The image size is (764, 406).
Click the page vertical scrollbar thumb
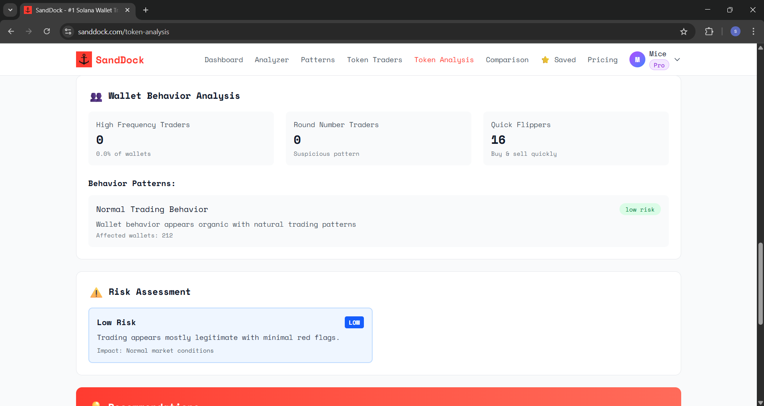click(760, 283)
